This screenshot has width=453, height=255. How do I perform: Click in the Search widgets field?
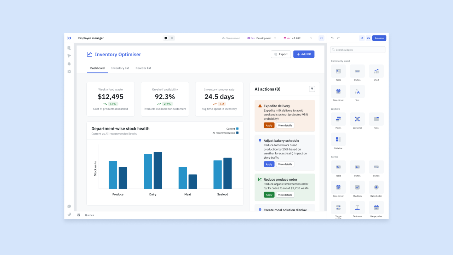tap(358, 50)
